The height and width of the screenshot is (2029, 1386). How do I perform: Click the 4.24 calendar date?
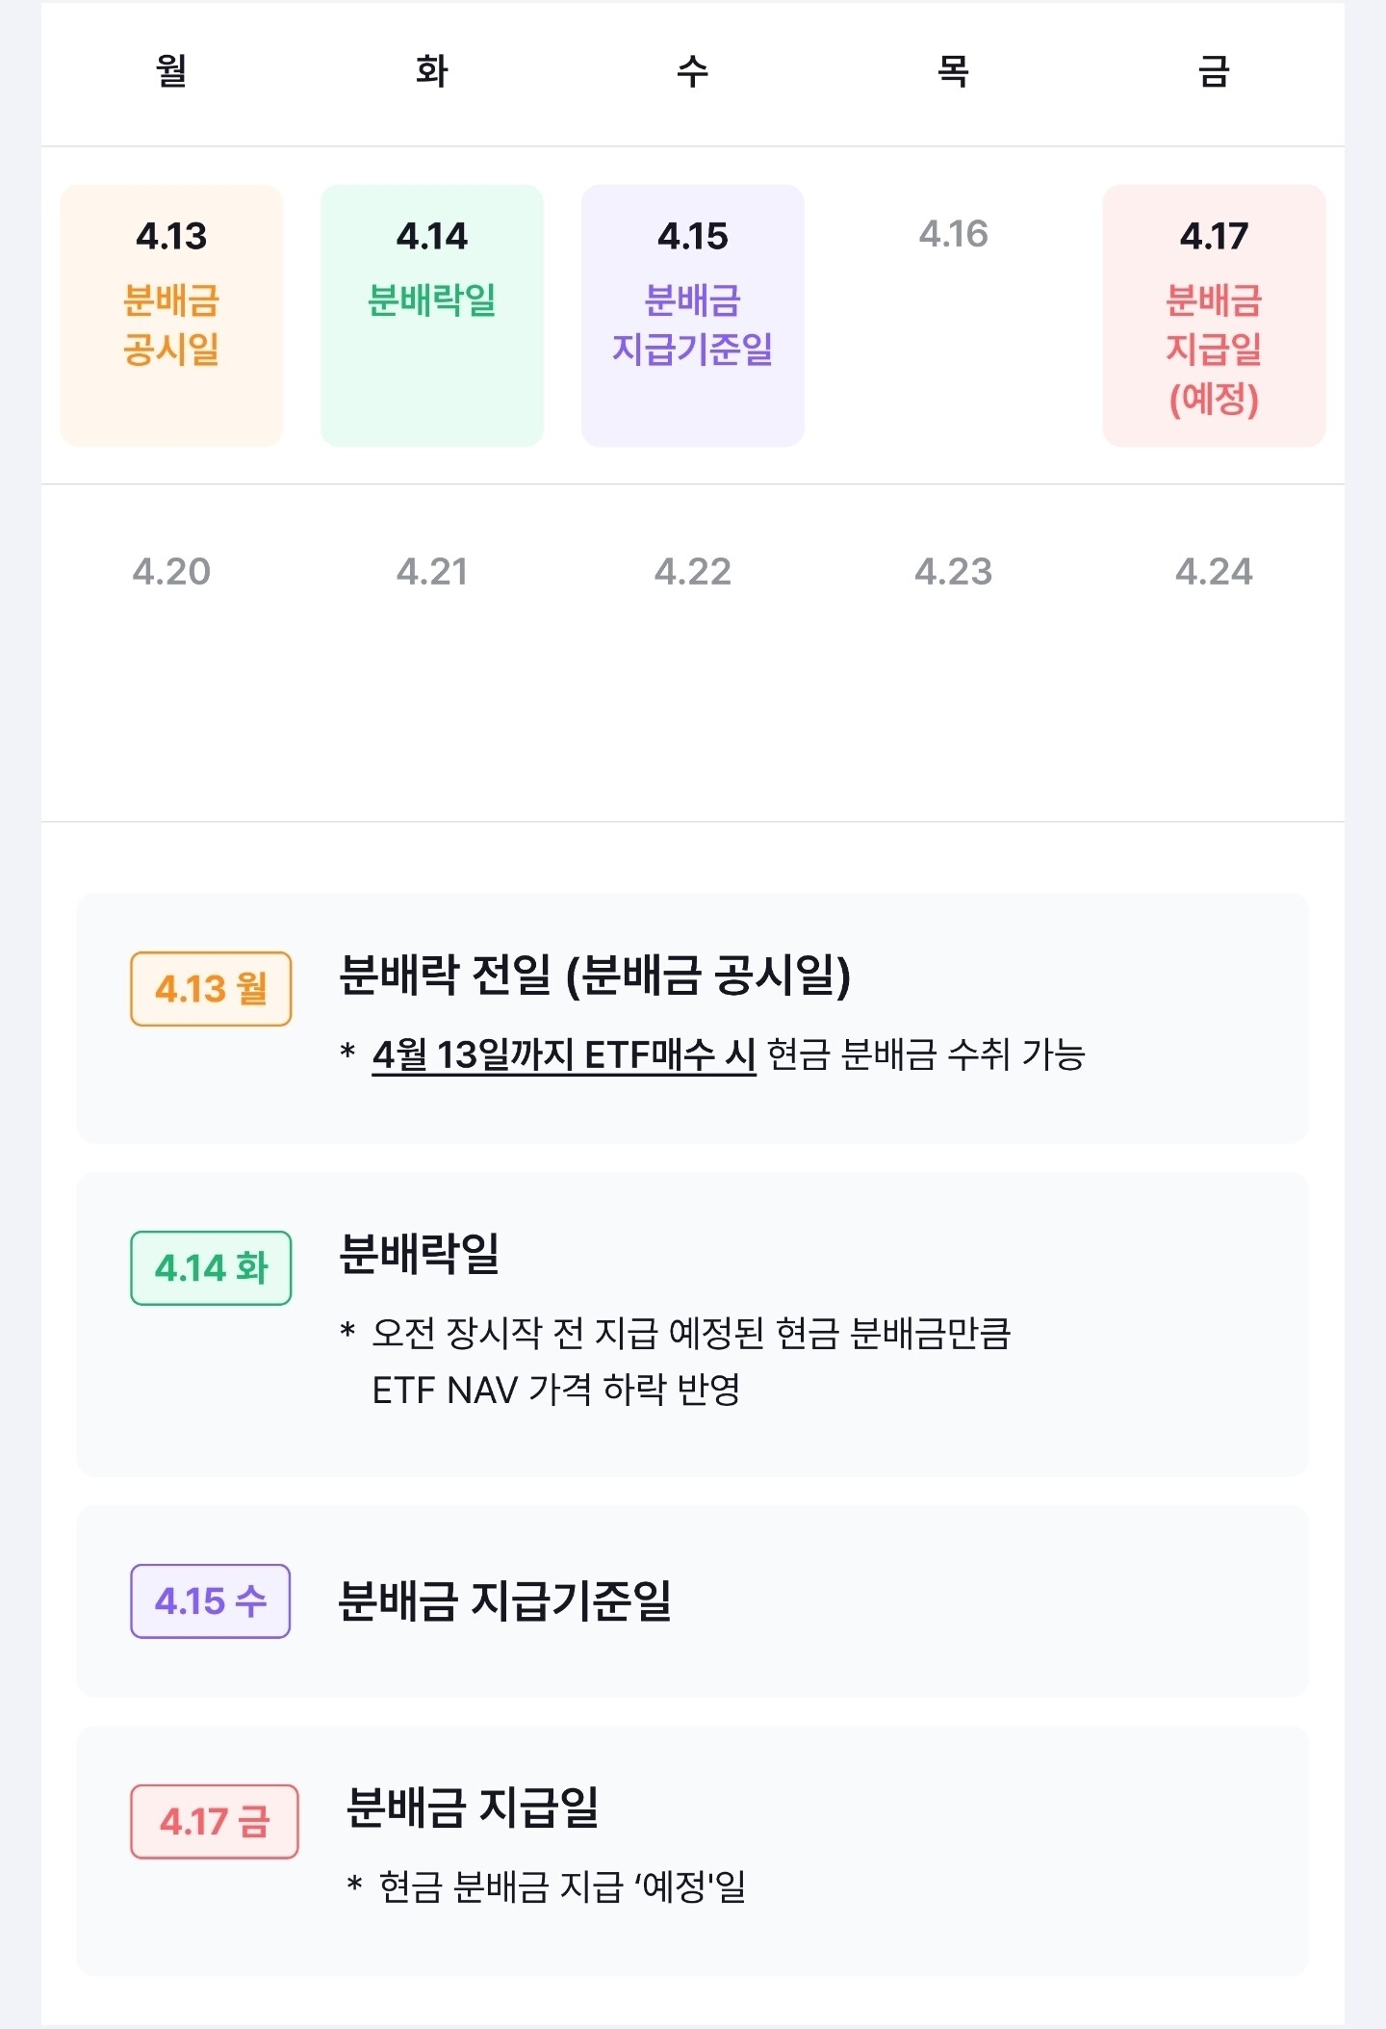(x=1214, y=572)
